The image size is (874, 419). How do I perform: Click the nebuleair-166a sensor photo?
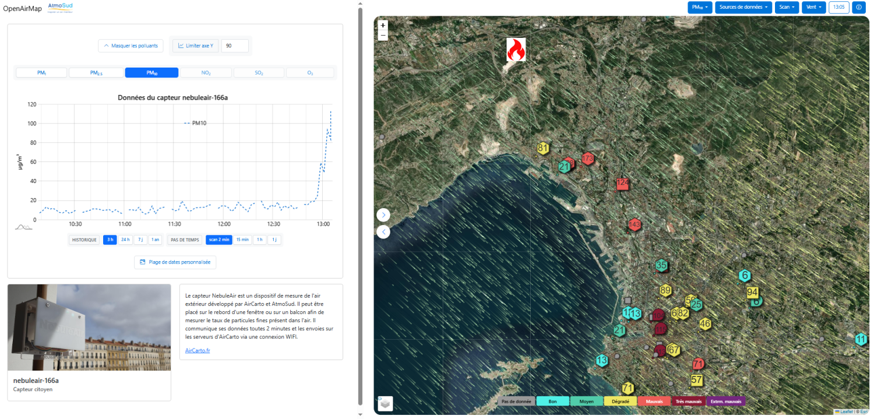click(x=89, y=328)
